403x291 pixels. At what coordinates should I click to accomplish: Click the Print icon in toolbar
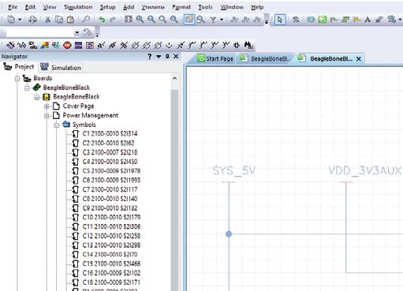(x=32, y=20)
